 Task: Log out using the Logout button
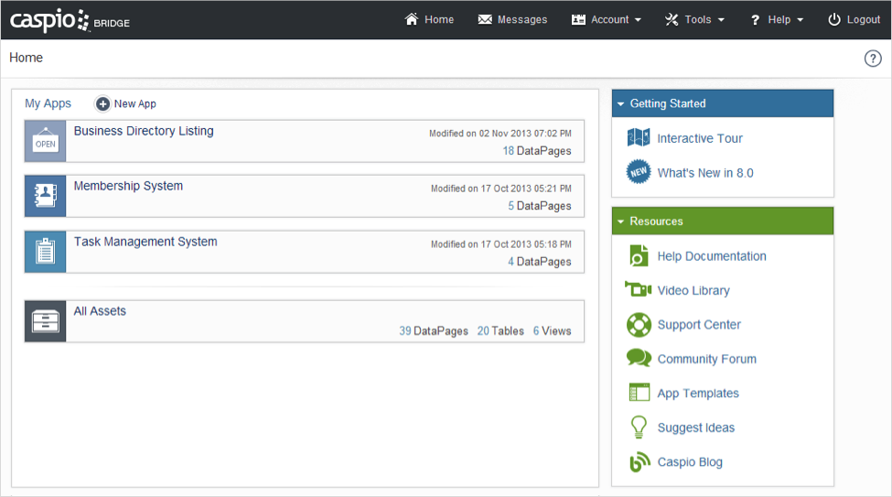click(854, 20)
